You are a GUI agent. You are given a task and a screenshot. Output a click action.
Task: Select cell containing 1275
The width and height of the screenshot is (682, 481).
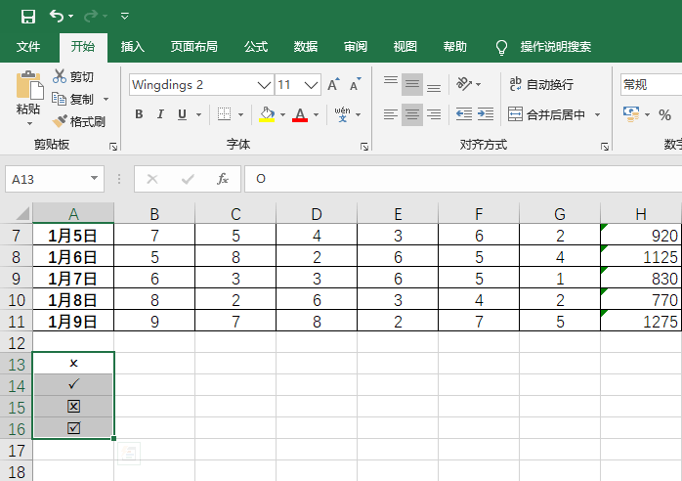(x=641, y=322)
